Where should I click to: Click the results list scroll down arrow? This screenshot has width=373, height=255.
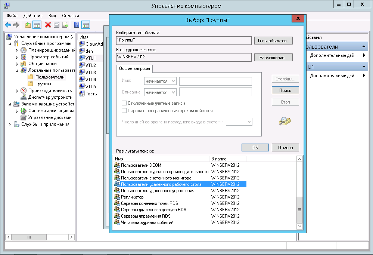[x=299, y=227]
